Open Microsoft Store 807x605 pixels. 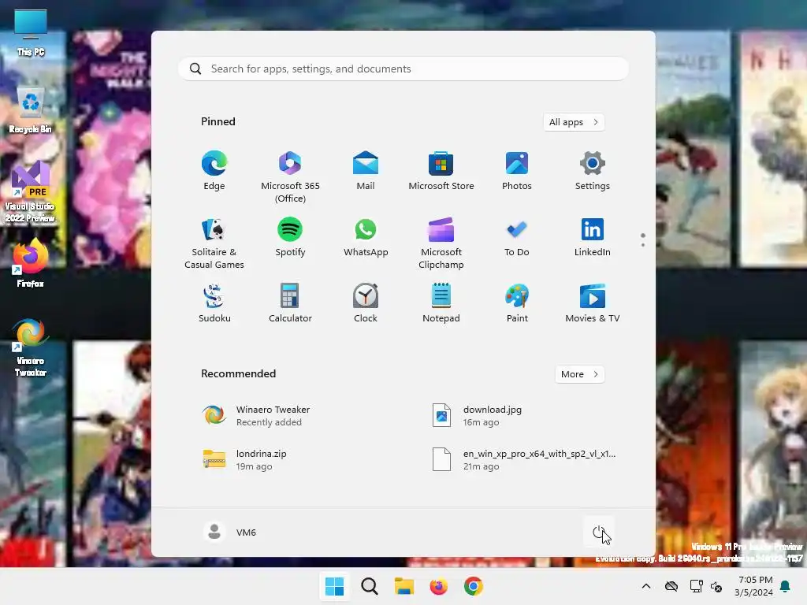(441, 171)
